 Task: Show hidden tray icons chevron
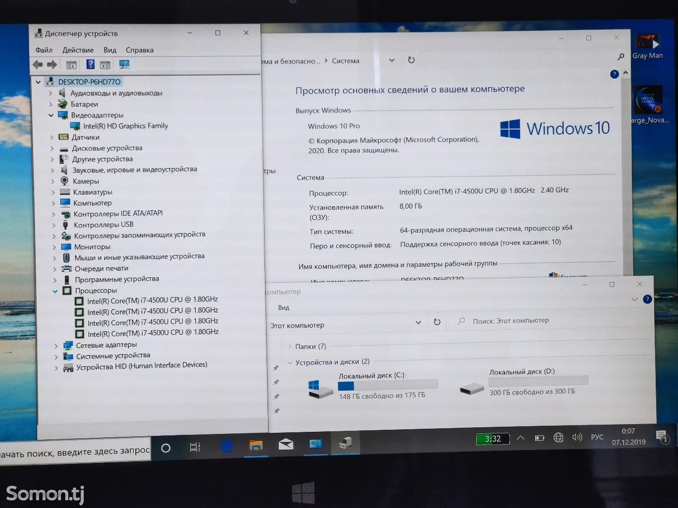pos(520,438)
